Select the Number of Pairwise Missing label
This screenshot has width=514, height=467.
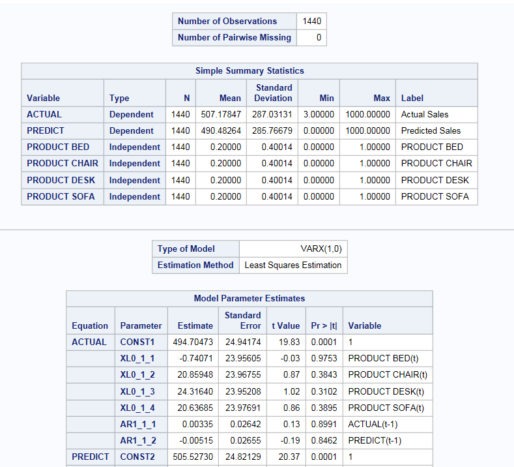235,38
